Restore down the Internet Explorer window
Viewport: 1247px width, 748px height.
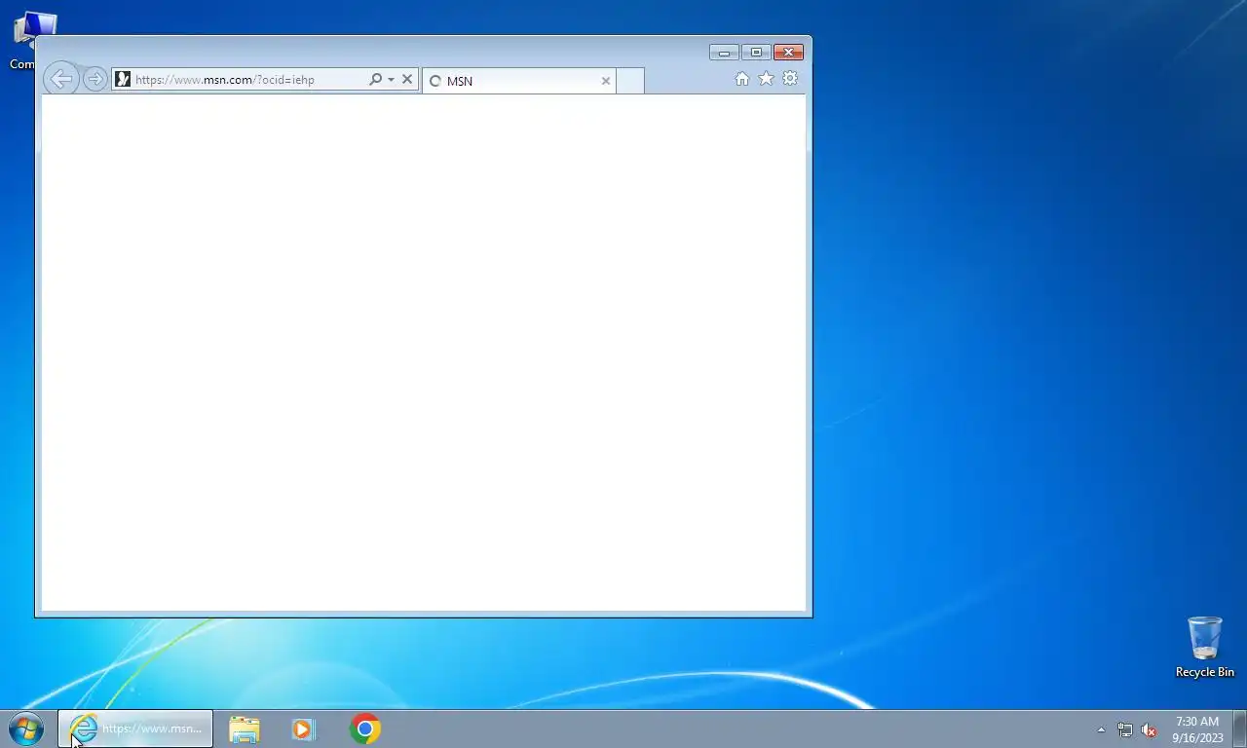coord(756,53)
